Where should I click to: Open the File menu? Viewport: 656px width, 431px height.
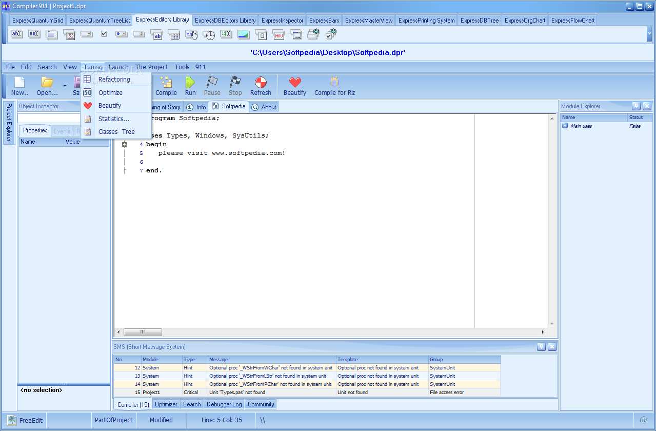pos(10,67)
